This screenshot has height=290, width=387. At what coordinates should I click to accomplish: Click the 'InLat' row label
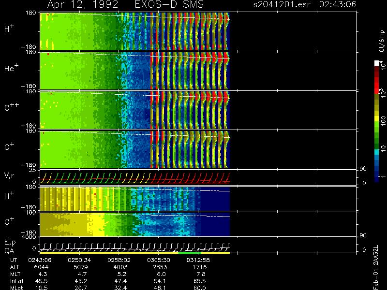(x=16, y=281)
